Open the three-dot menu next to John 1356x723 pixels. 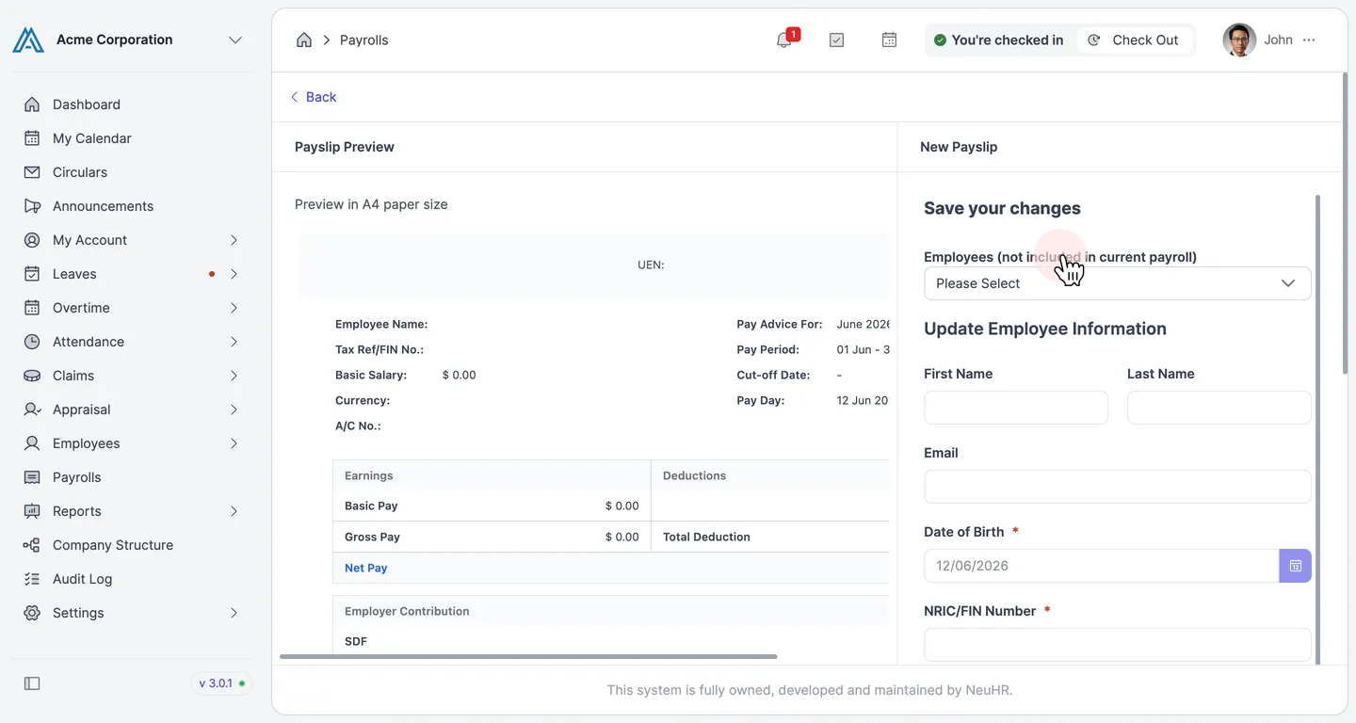(1309, 40)
